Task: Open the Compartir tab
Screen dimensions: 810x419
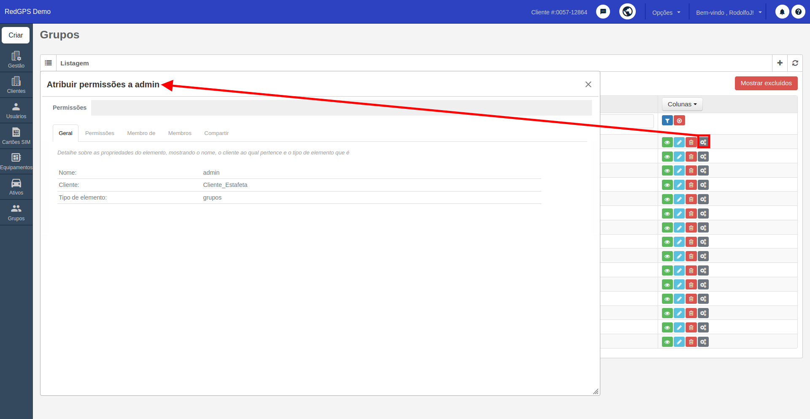Action: [216, 133]
